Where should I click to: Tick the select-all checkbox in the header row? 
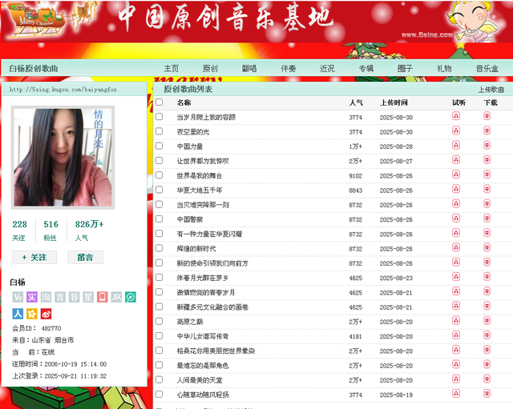pos(160,102)
